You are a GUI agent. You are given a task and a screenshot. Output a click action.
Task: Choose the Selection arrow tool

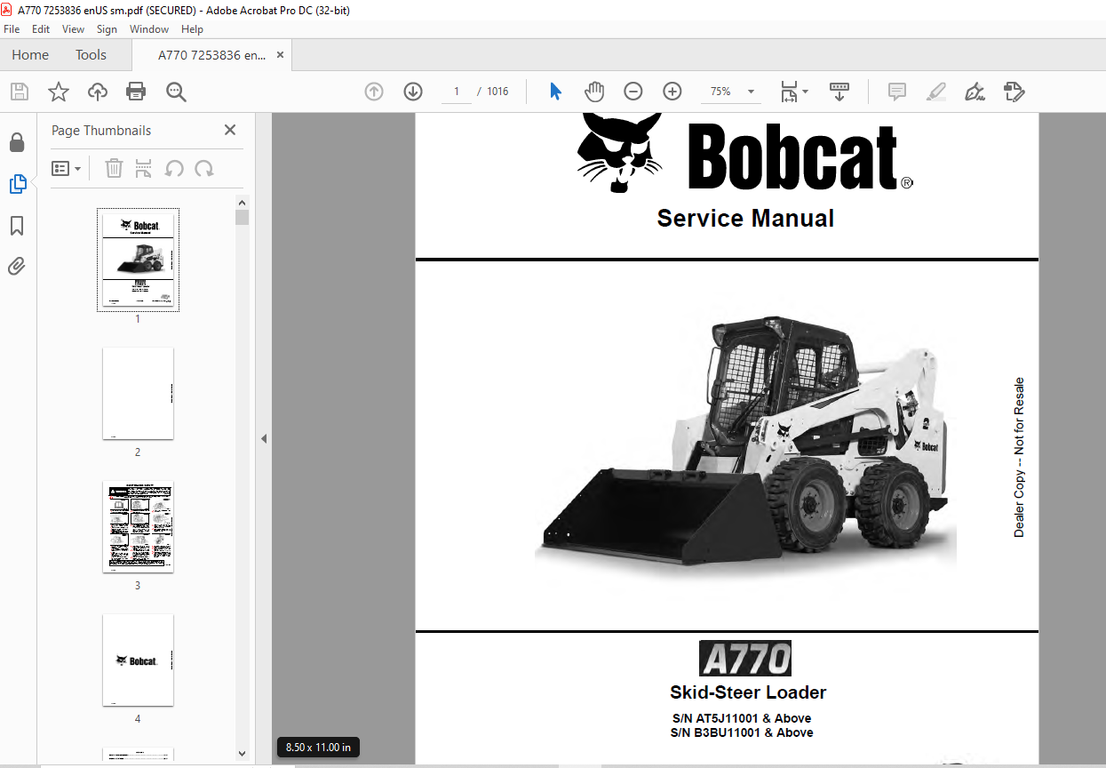(556, 92)
